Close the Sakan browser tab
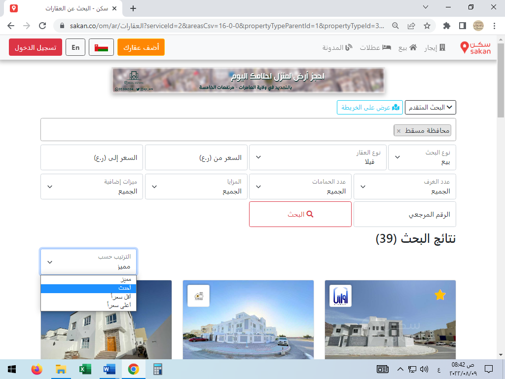The height and width of the screenshot is (379, 505). point(114,8)
